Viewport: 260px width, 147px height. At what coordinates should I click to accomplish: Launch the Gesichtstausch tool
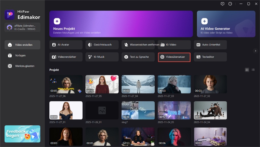[x=102, y=44]
